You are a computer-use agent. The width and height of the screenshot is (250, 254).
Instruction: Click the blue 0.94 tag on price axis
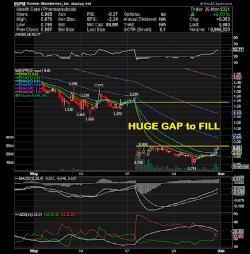pyautogui.click(x=237, y=137)
